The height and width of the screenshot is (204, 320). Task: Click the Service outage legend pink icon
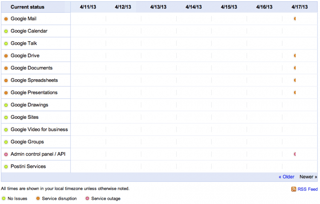pos(87,198)
